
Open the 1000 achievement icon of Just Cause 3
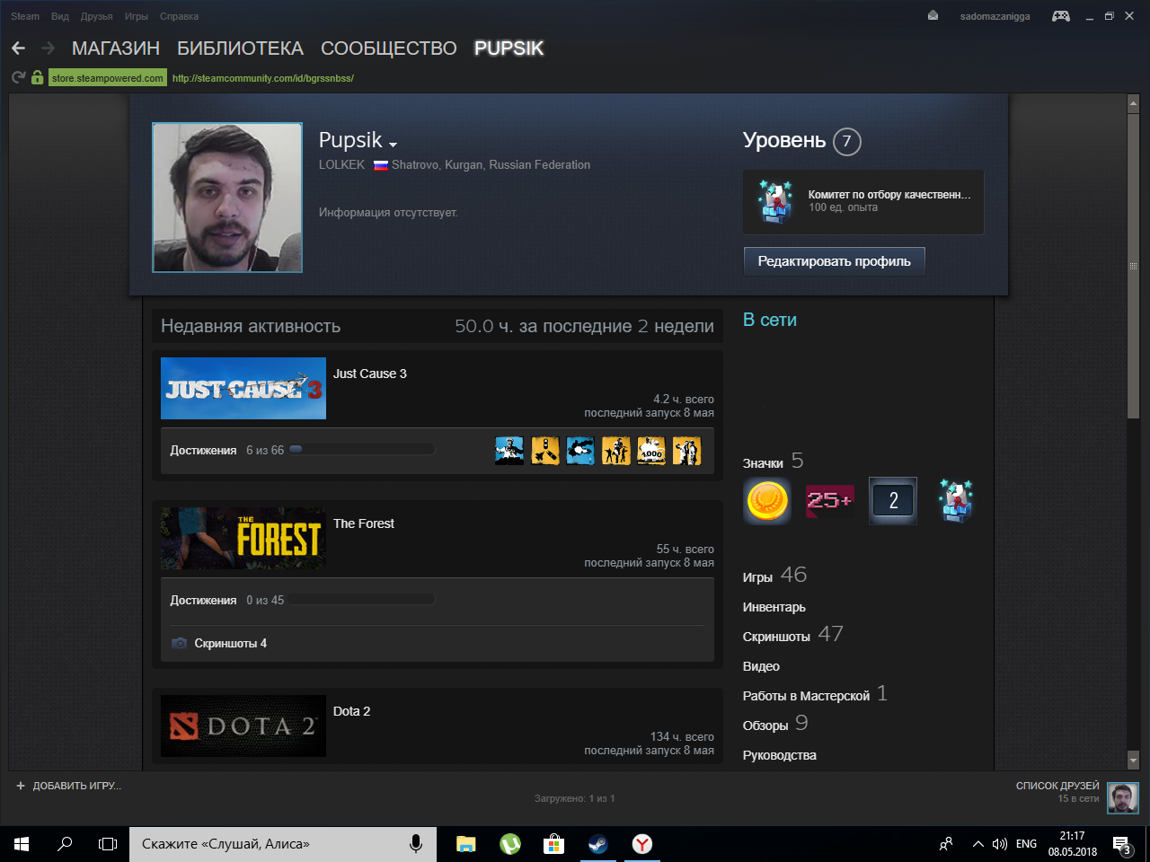pyautogui.click(x=651, y=450)
